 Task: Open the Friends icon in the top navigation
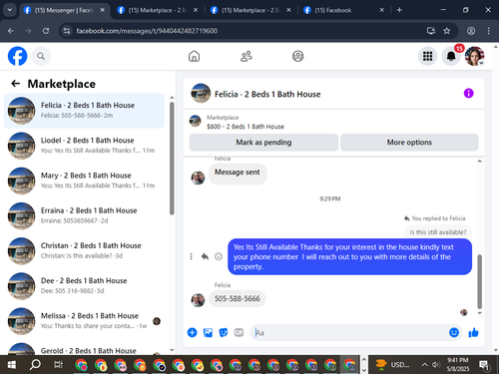point(247,56)
